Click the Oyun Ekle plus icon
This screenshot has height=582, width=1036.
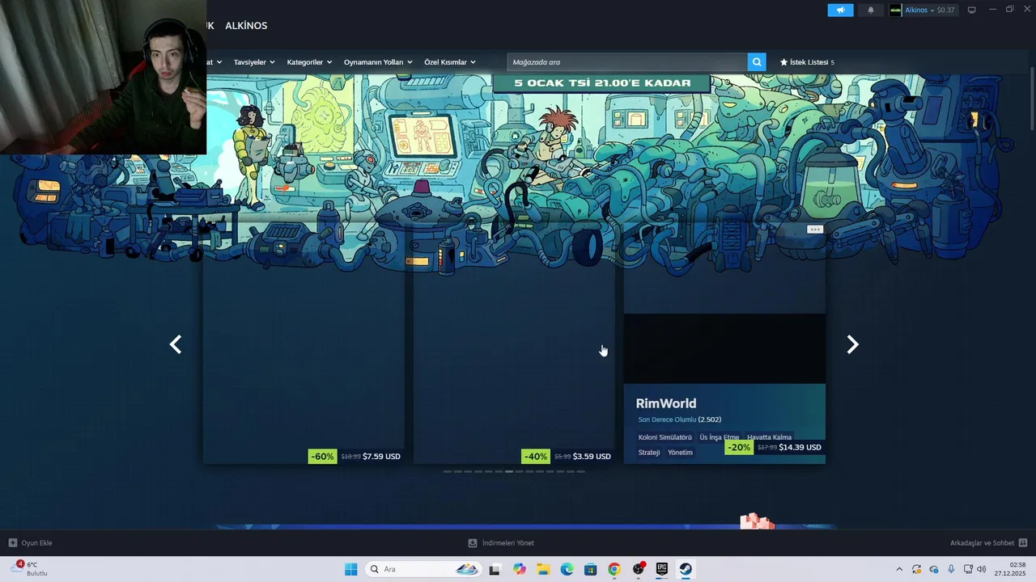[x=13, y=542]
